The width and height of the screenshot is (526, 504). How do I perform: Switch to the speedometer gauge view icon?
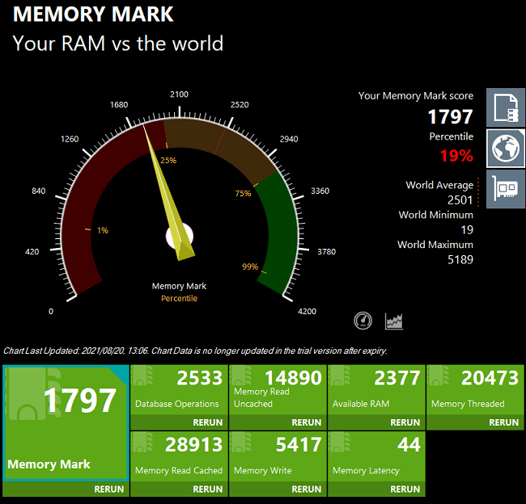(x=363, y=321)
